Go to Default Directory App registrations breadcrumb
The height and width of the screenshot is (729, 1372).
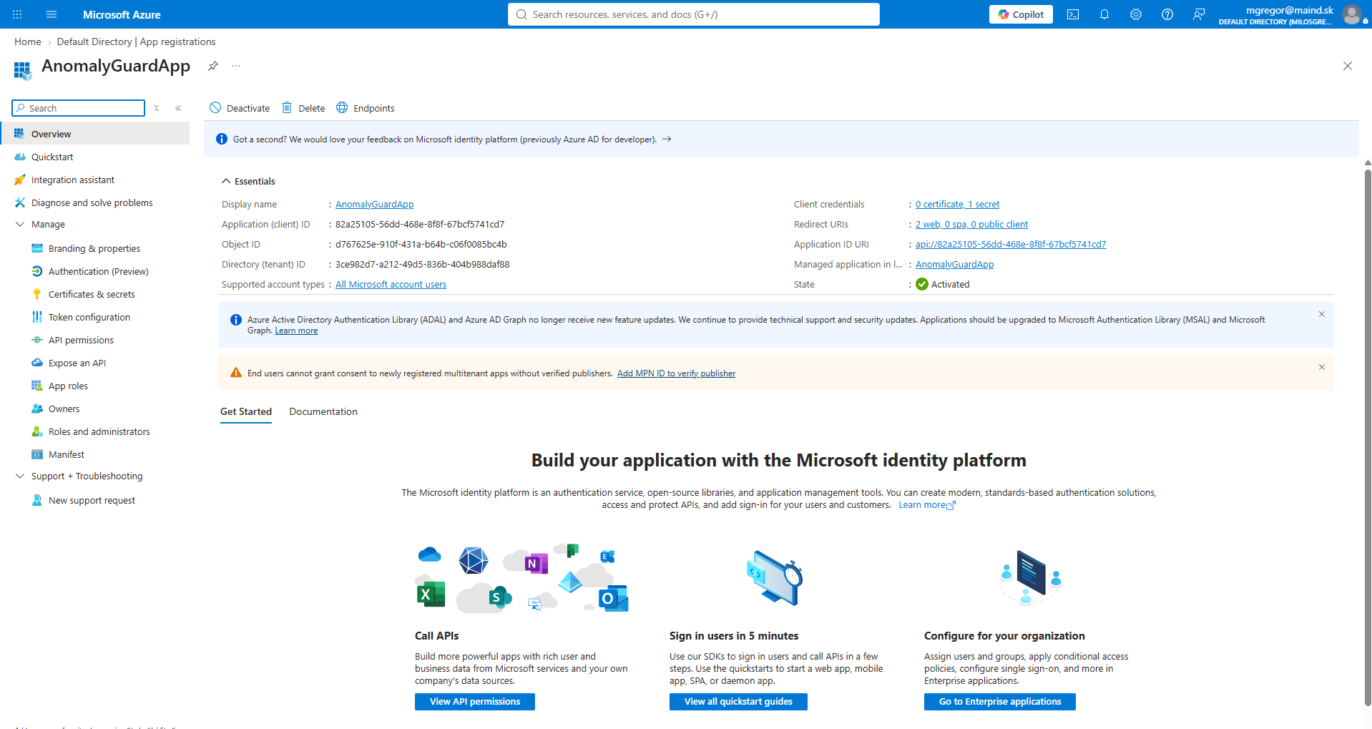pos(136,41)
